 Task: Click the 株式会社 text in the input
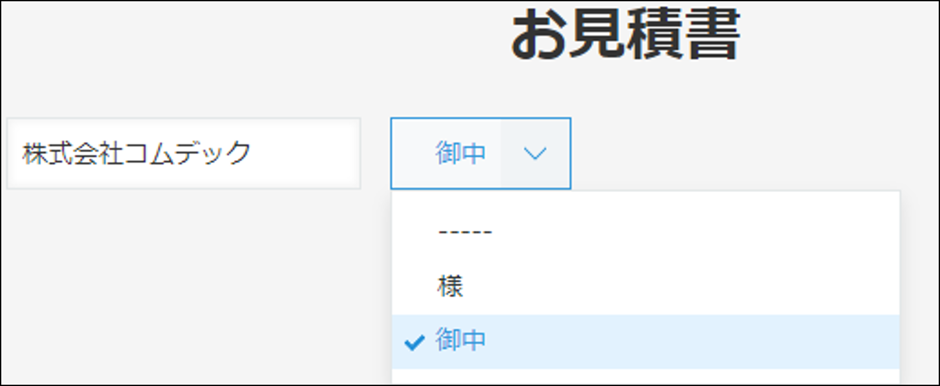click(x=73, y=153)
